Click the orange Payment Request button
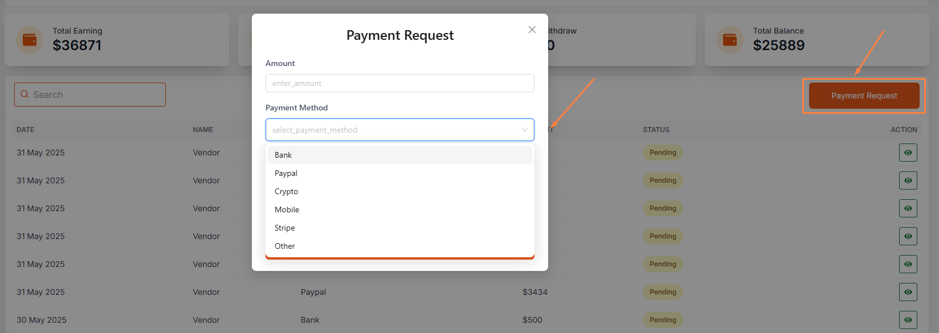This screenshot has width=939, height=333. [864, 96]
